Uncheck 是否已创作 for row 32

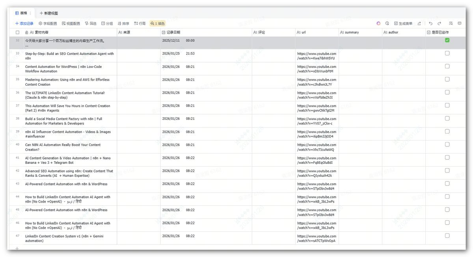pyautogui.click(x=447, y=40)
